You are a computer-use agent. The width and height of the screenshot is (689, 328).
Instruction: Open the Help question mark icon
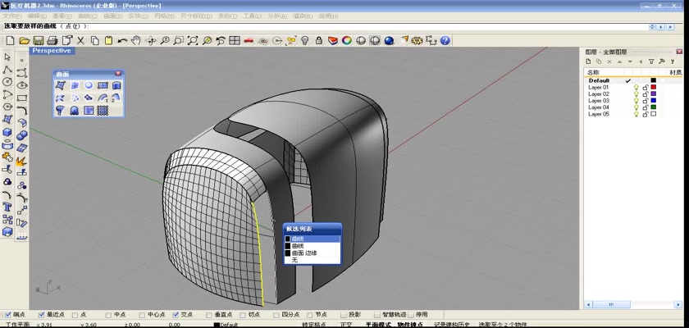pos(445,40)
